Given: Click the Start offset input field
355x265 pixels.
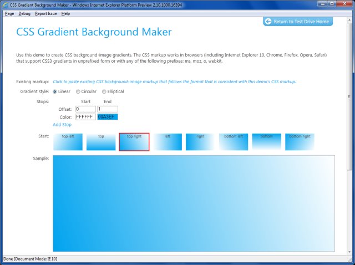Looking at the screenshot, I should (85, 109).
